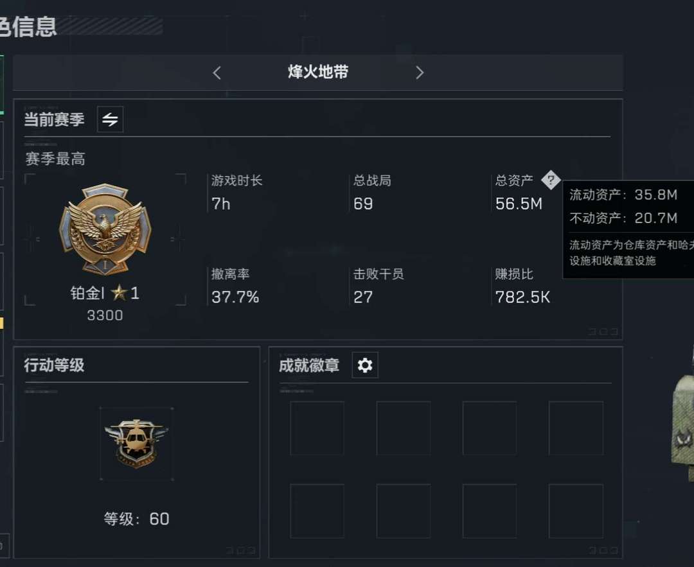The height and width of the screenshot is (567, 694).
Task: Click the helicopter operation level emblem
Action: (137, 444)
